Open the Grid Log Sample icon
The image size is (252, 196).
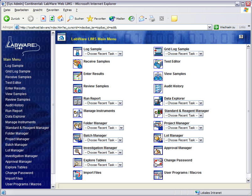(x=158, y=52)
